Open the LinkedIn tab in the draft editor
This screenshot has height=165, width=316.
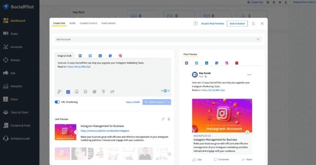100,56
